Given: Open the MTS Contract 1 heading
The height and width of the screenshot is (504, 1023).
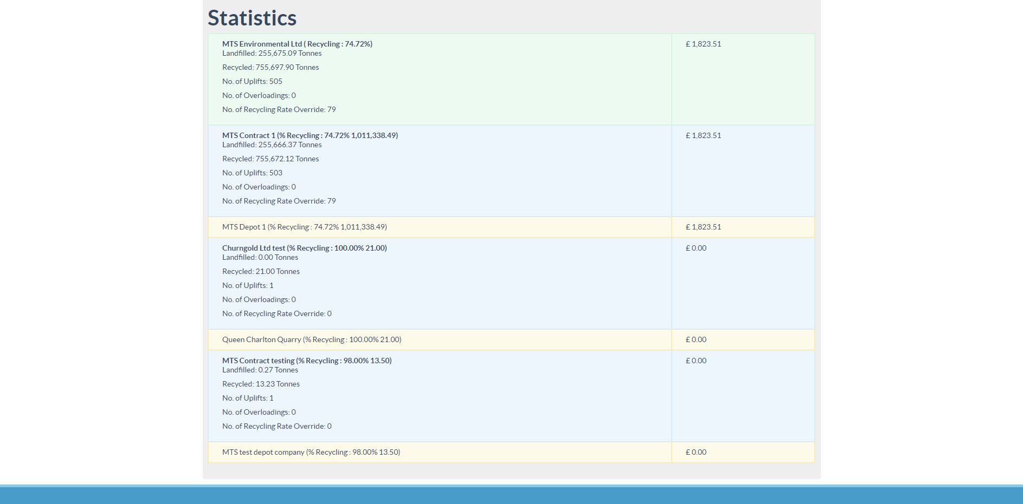Looking at the screenshot, I should click(310, 135).
